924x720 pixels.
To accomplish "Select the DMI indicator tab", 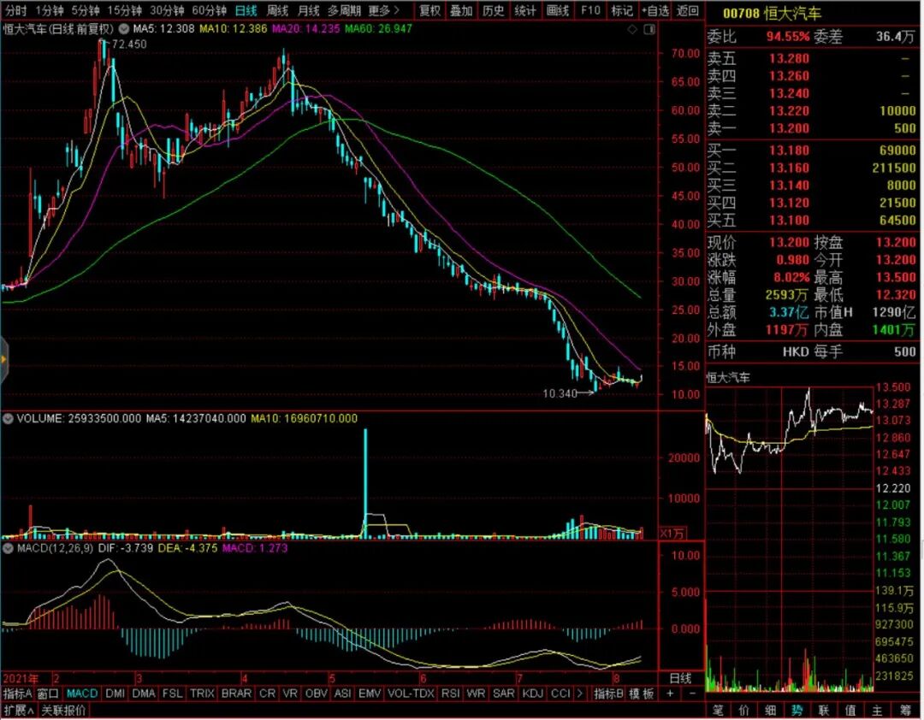I will coord(115,693).
